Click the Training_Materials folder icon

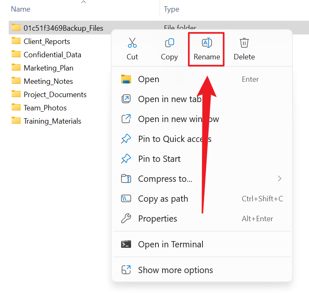tap(16, 120)
